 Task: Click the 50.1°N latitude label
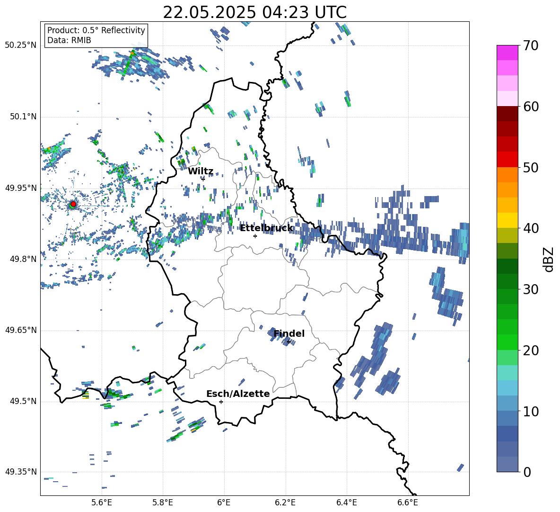[23, 117]
